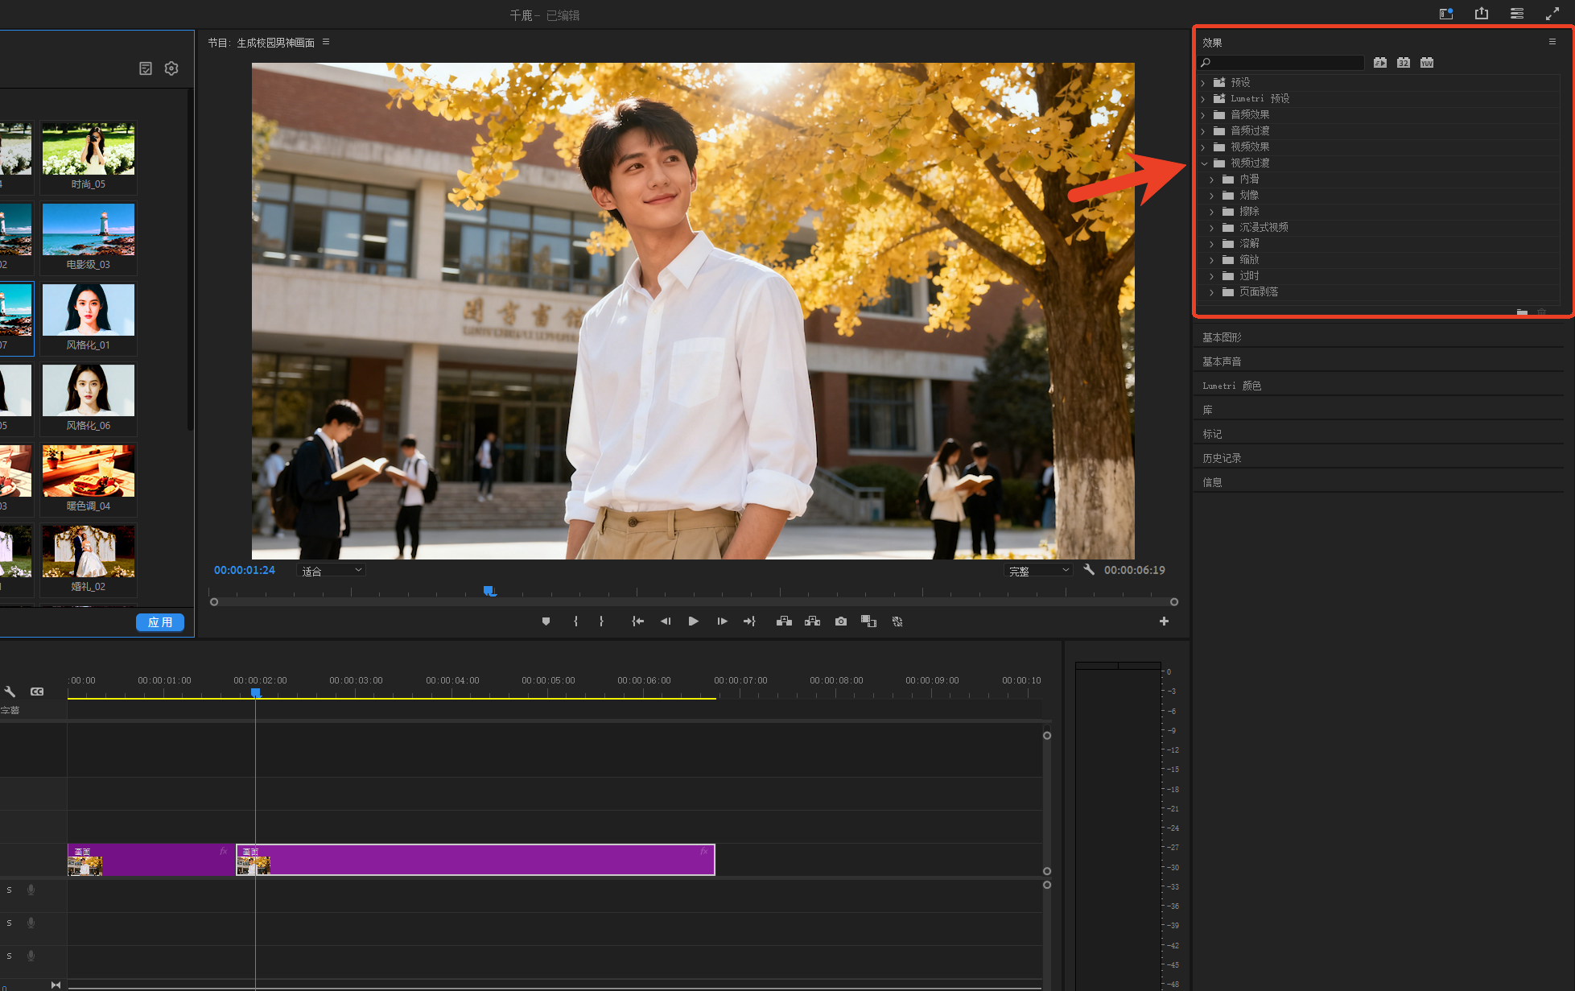
Task: Open the 基本图形 panel tab
Action: tap(1222, 337)
